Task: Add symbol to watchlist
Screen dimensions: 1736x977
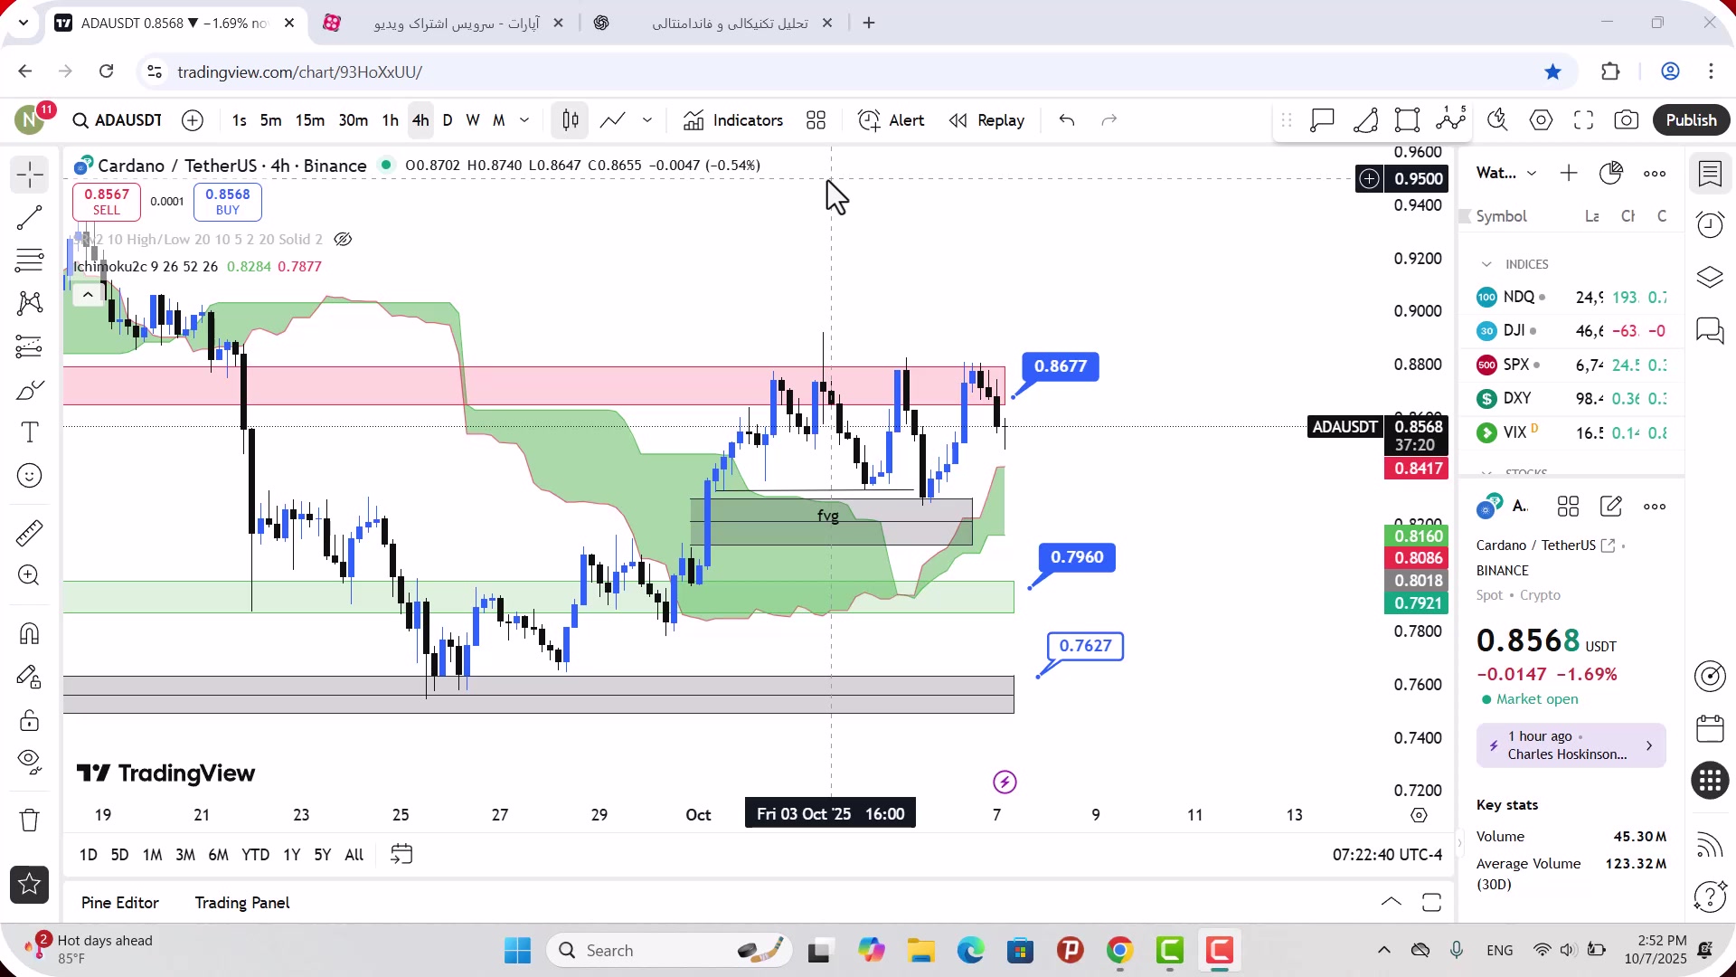Action: click(x=1569, y=173)
